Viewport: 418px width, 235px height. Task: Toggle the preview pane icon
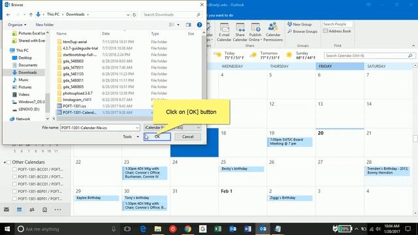click(x=189, y=25)
